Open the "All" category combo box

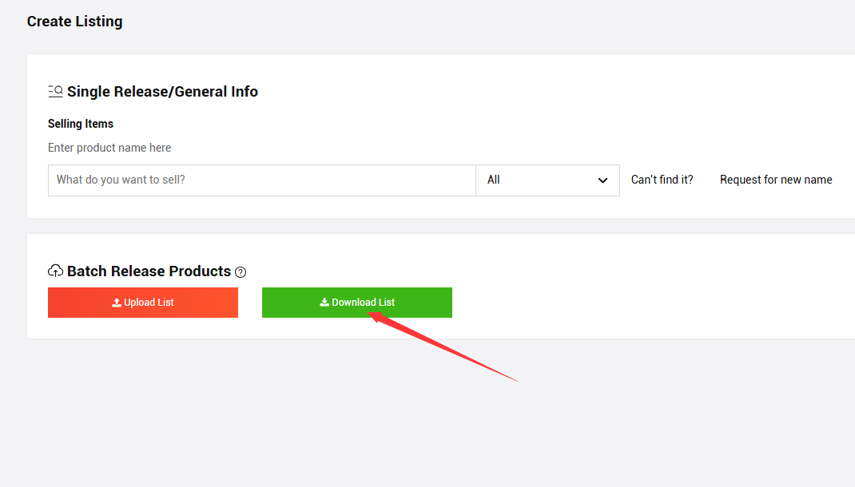point(547,180)
